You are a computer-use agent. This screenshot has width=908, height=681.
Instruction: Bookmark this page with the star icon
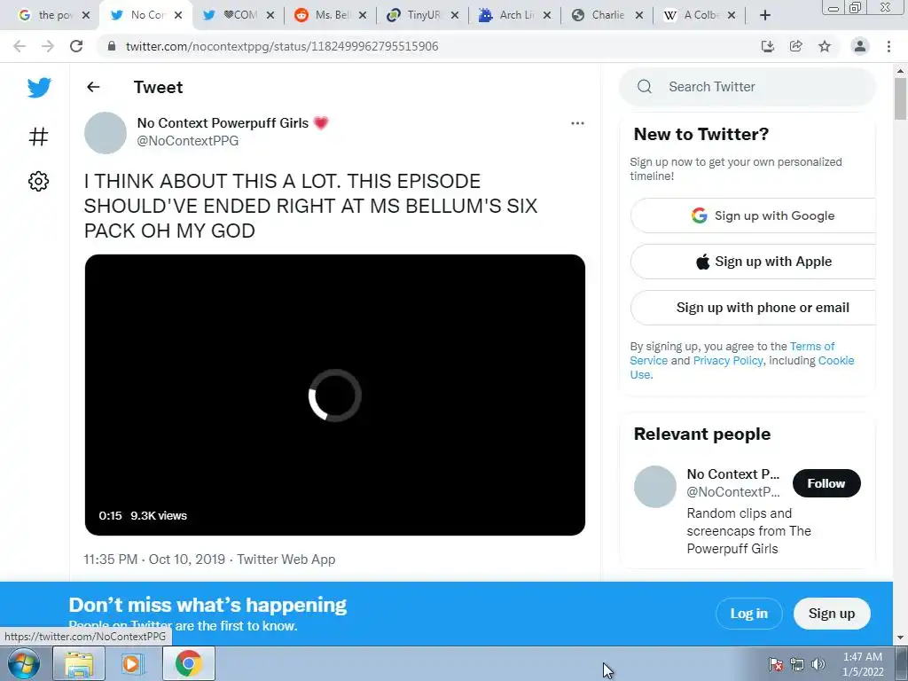[x=825, y=46]
